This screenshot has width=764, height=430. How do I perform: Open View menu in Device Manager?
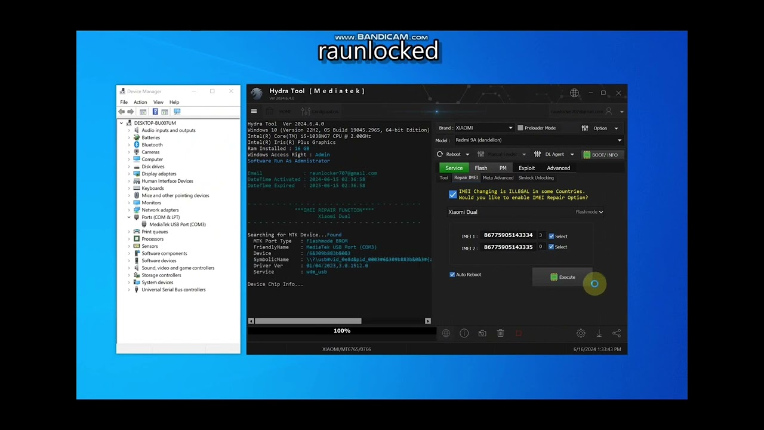click(158, 102)
